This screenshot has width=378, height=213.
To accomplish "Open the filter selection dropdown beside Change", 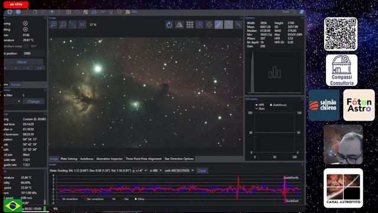I will pos(12,101).
